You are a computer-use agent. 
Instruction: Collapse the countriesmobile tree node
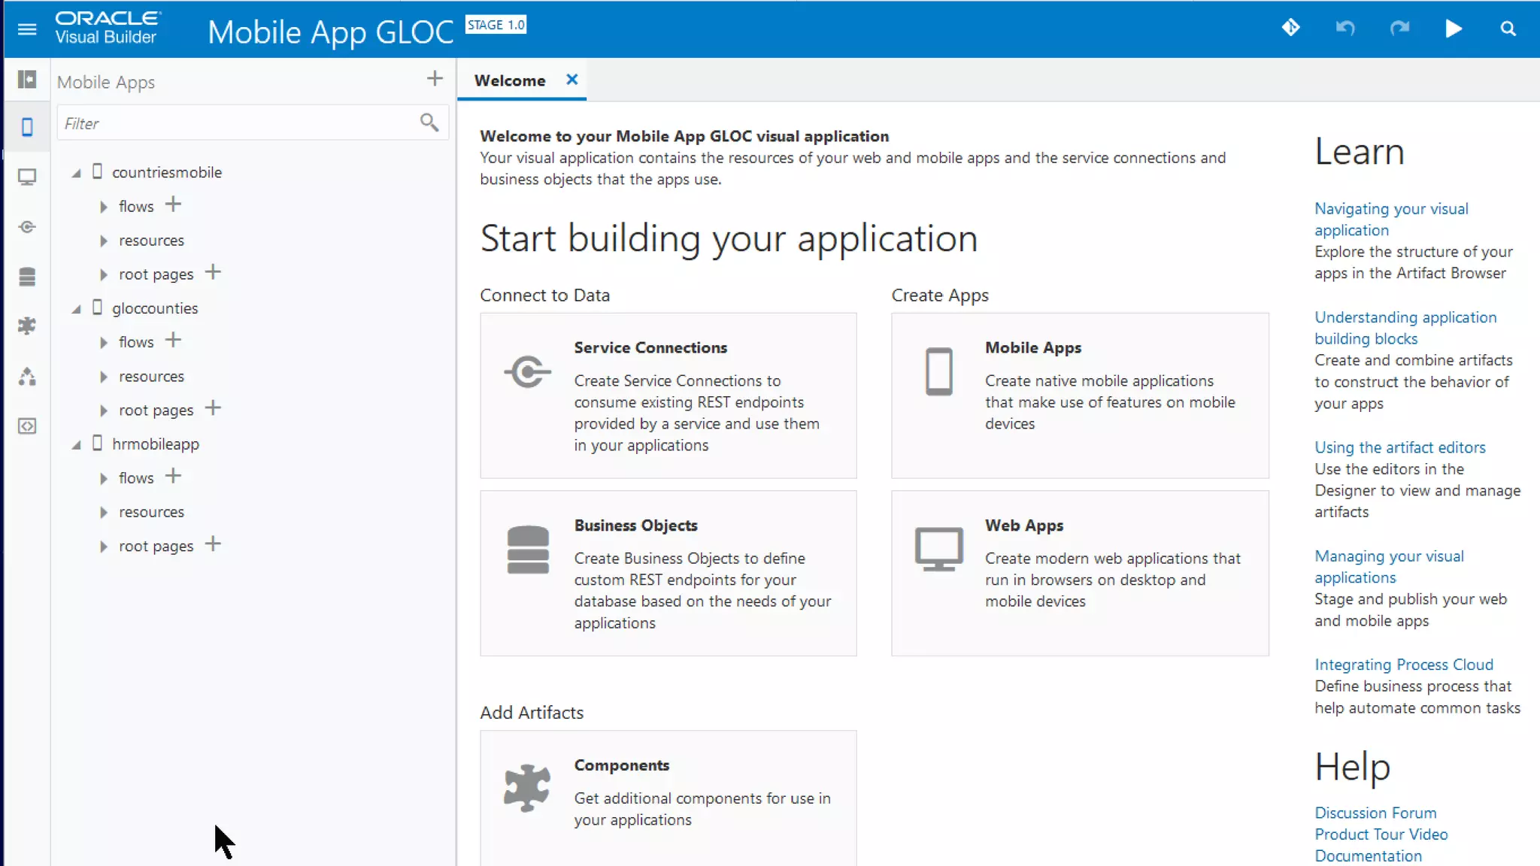click(77, 173)
